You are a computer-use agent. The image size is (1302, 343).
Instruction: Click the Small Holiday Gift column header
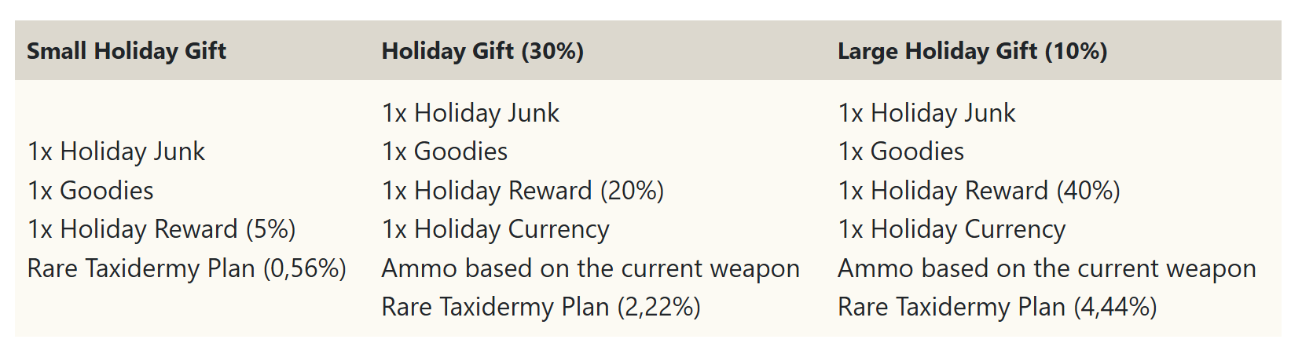(126, 51)
